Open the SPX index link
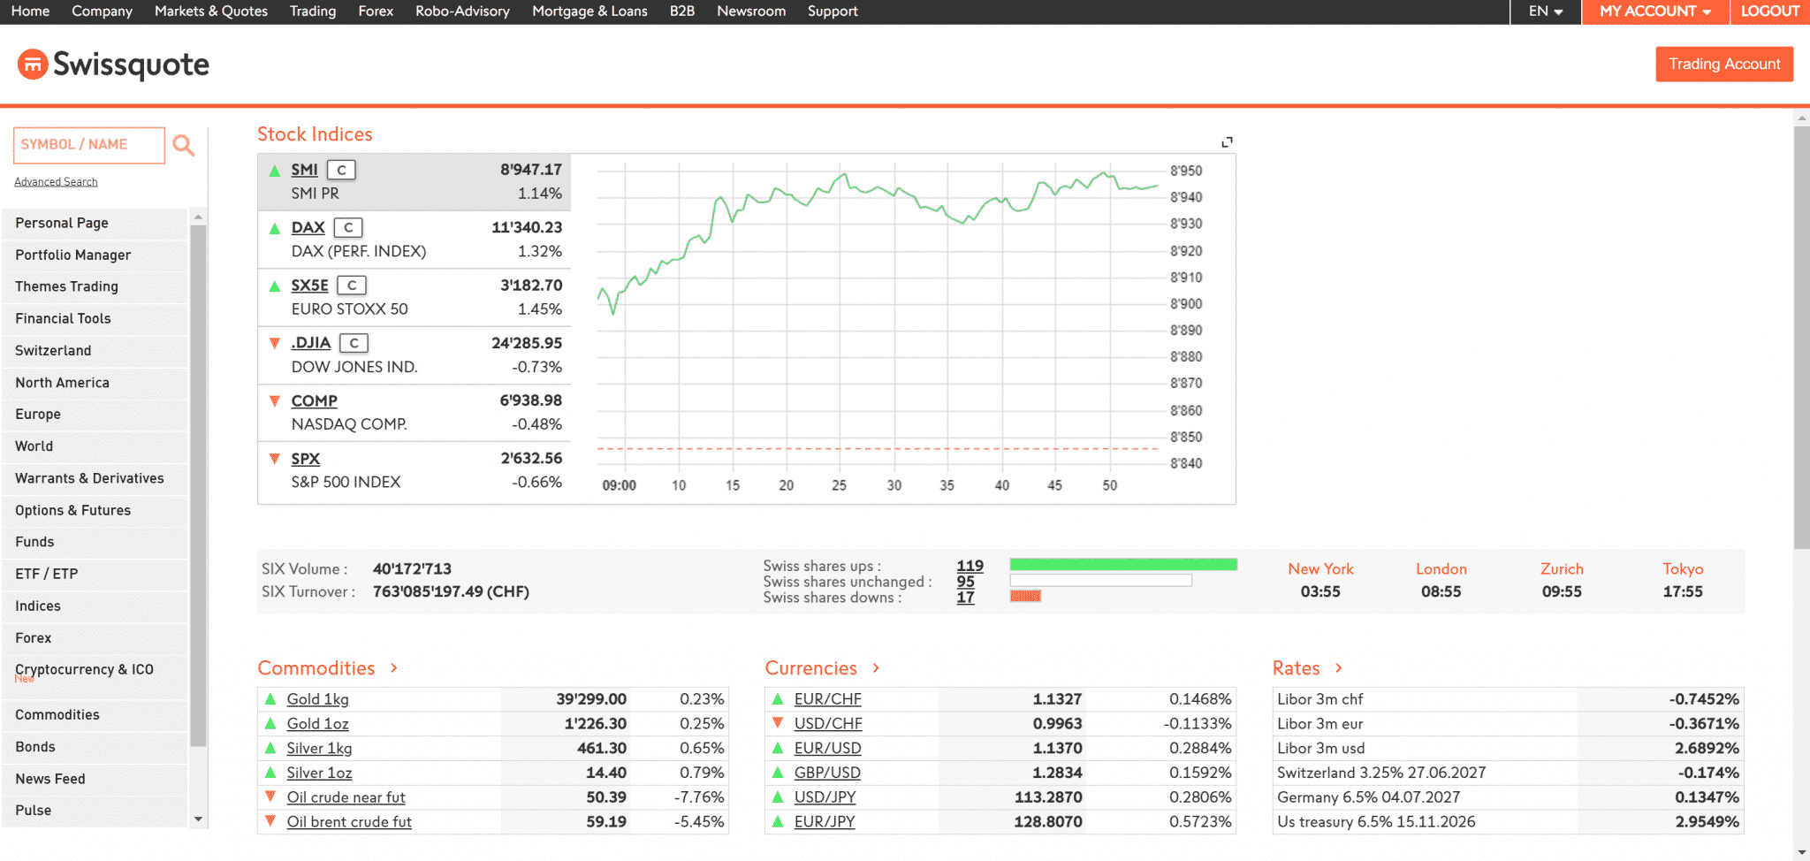 tap(306, 458)
